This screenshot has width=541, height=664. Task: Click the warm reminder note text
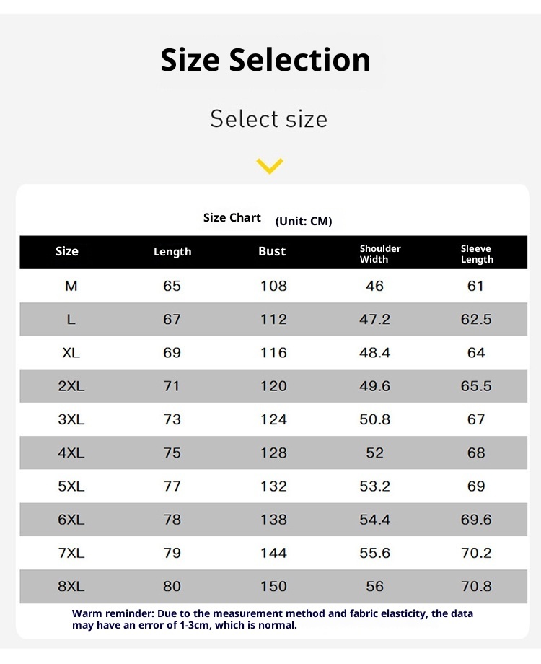(273, 619)
